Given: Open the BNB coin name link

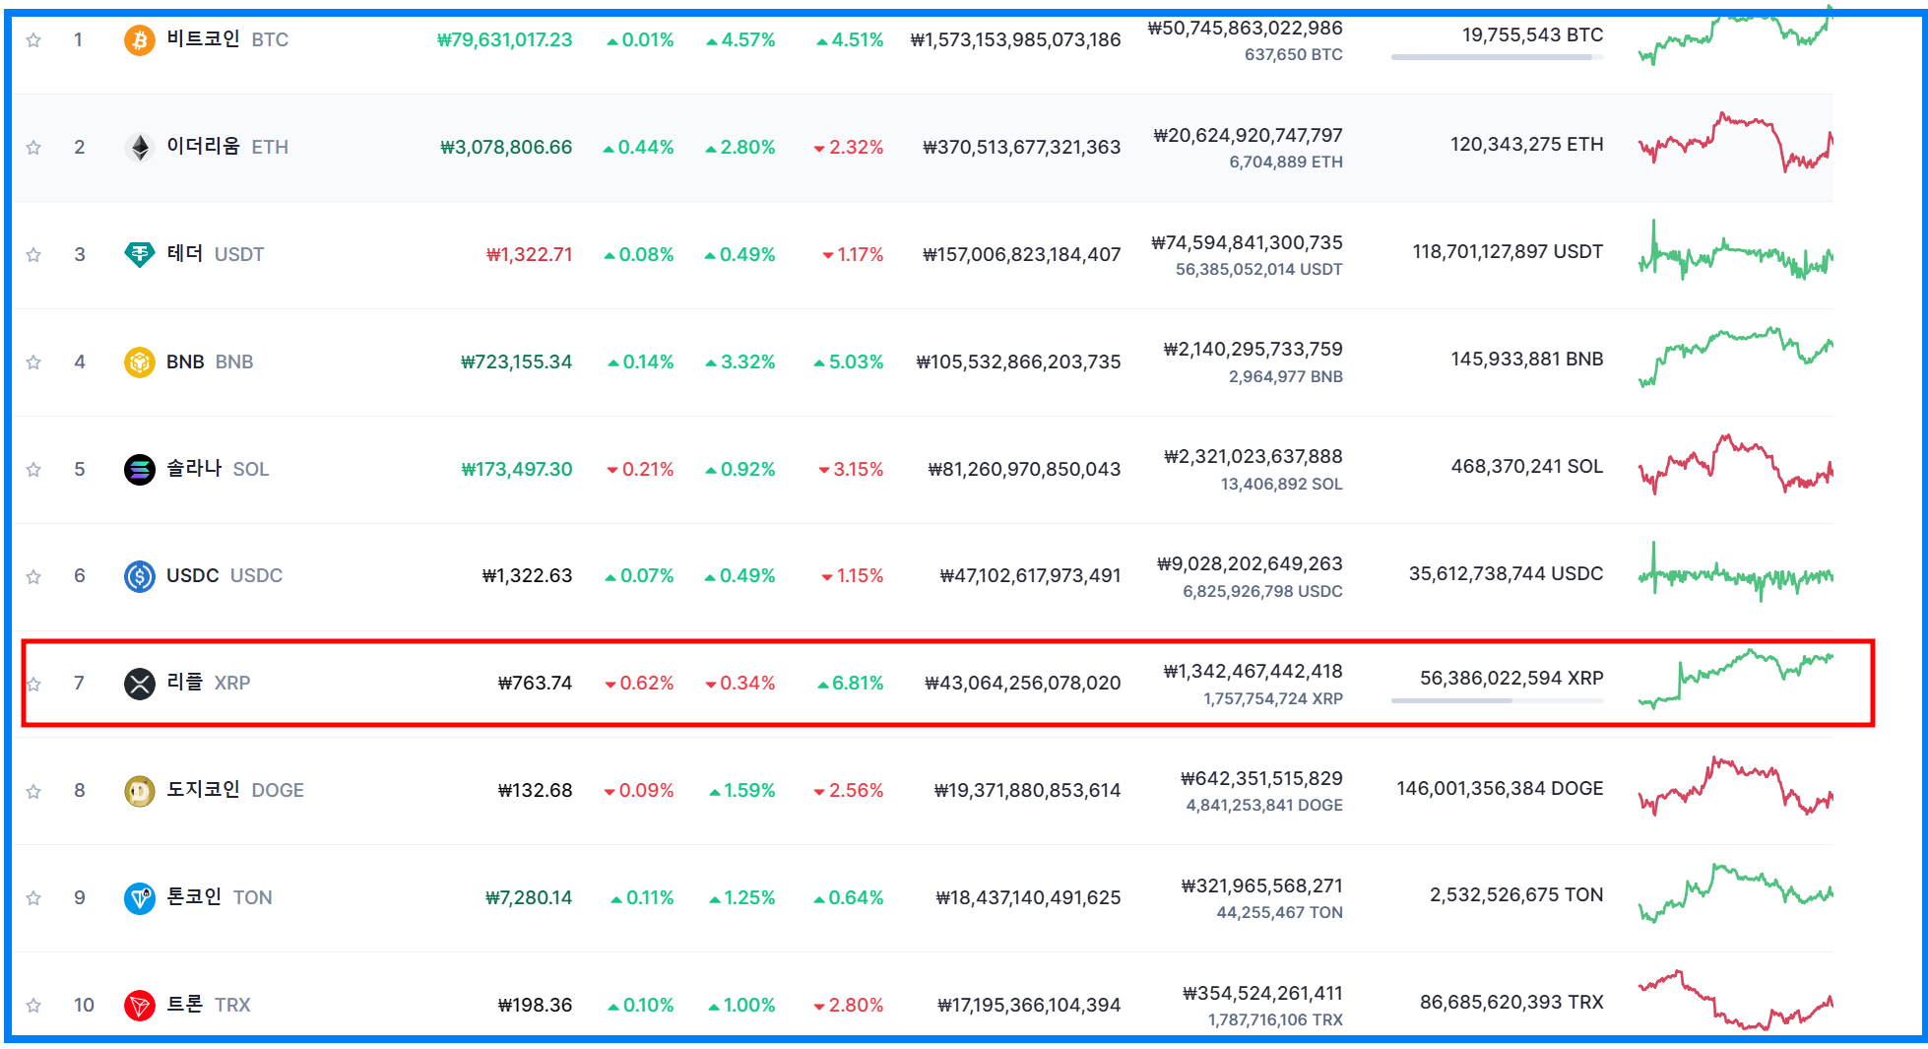Looking at the screenshot, I should click(x=210, y=362).
